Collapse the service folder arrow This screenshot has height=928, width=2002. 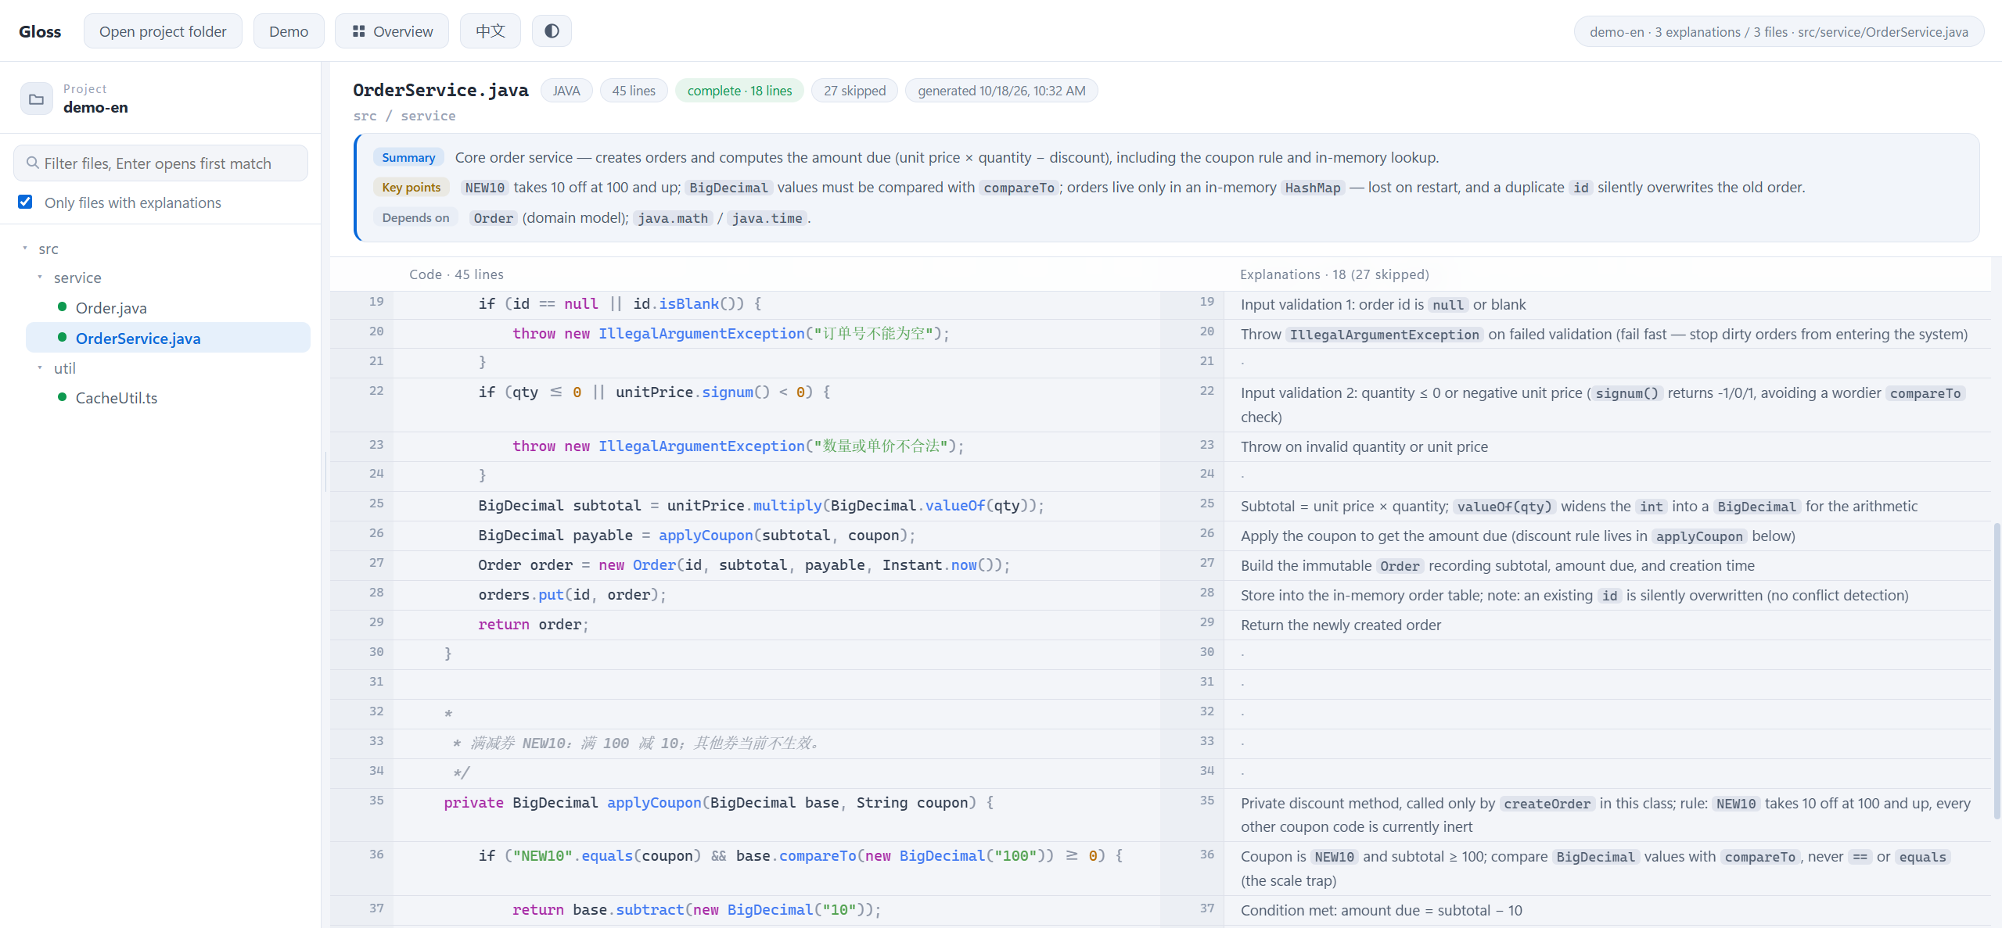click(40, 277)
